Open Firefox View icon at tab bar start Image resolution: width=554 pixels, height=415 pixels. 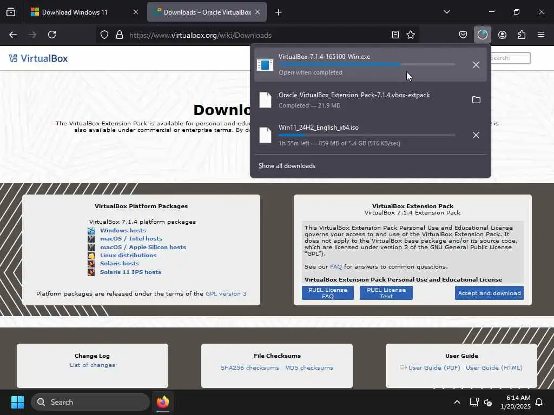(11, 12)
